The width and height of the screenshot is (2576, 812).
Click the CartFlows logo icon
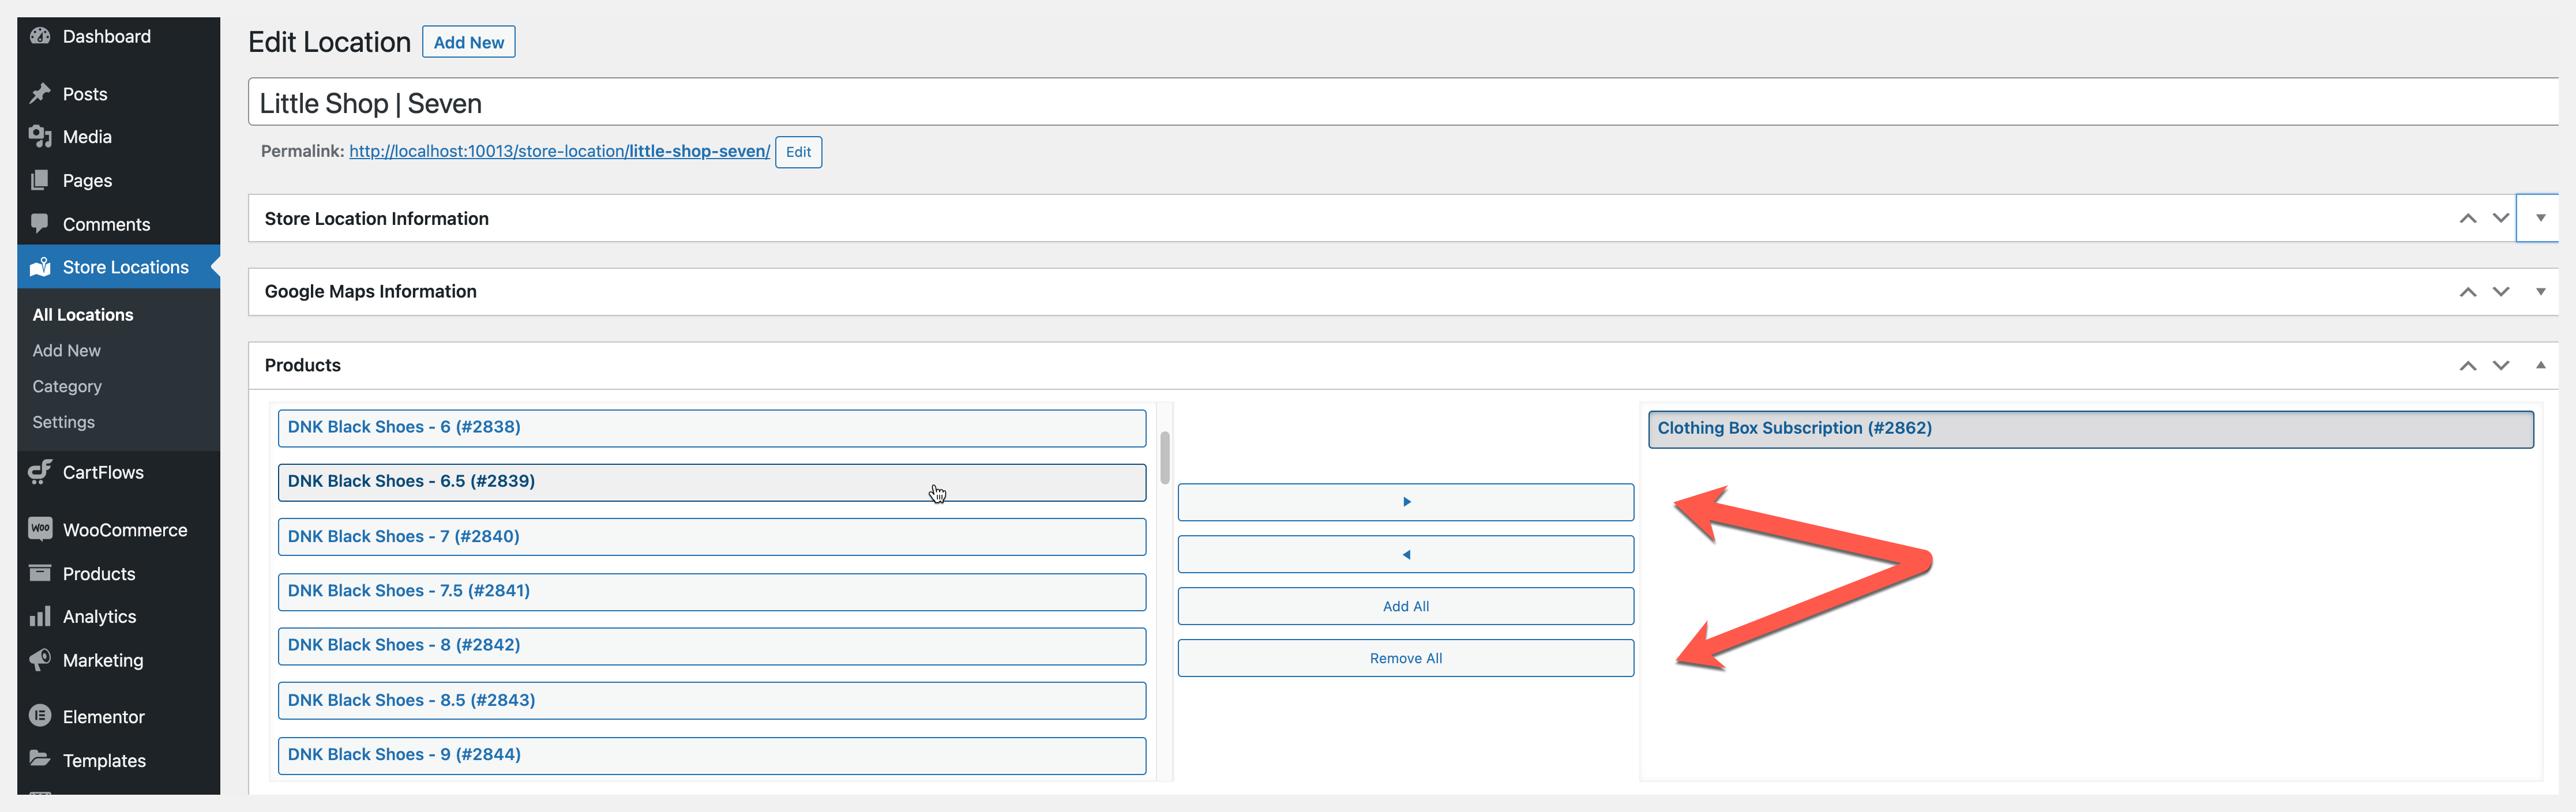click(40, 472)
